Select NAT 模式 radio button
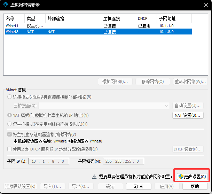Screen dimensions: 212x194 click(9, 115)
